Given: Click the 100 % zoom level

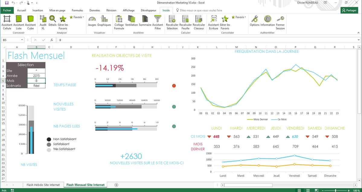Looking at the screenshot, I should (x=356, y=190).
